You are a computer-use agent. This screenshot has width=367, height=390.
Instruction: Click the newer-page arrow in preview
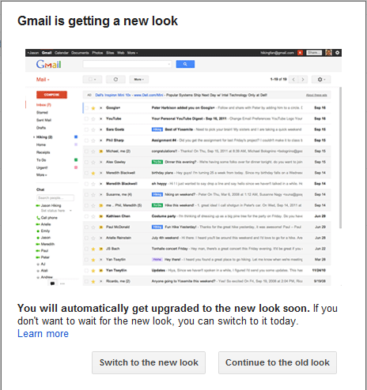pyautogui.click(x=293, y=79)
